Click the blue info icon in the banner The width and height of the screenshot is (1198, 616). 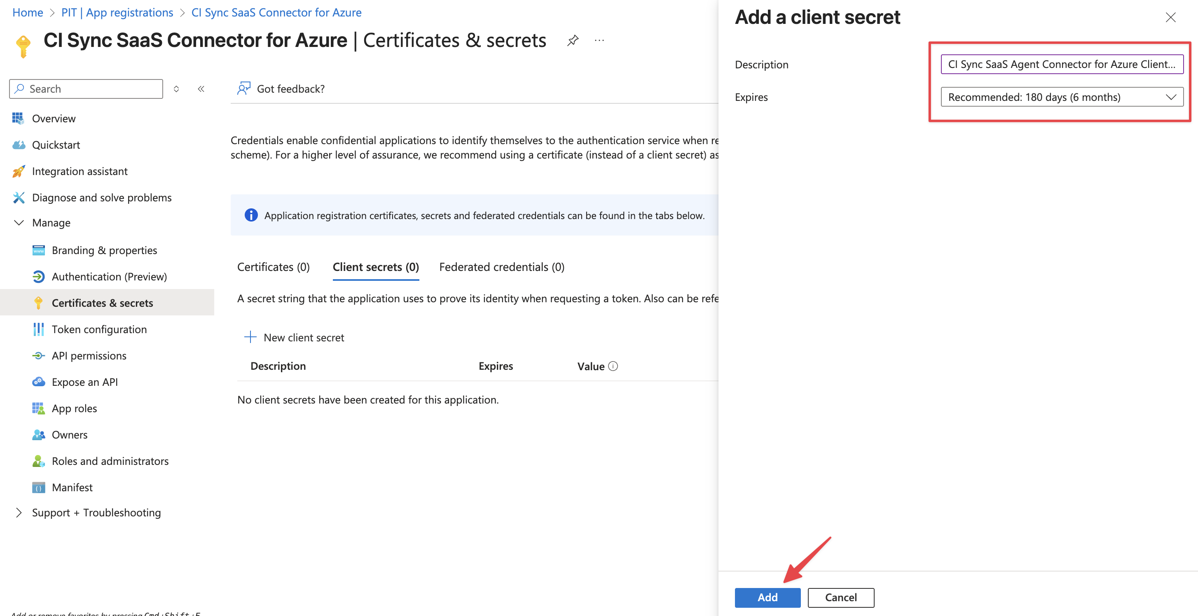tap(250, 215)
